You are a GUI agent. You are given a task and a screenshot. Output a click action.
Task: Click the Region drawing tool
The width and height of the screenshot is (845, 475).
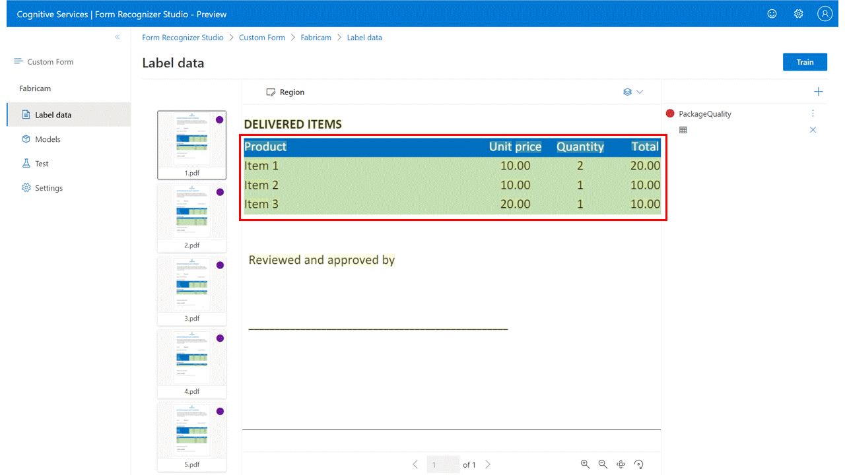tap(285, 92)
